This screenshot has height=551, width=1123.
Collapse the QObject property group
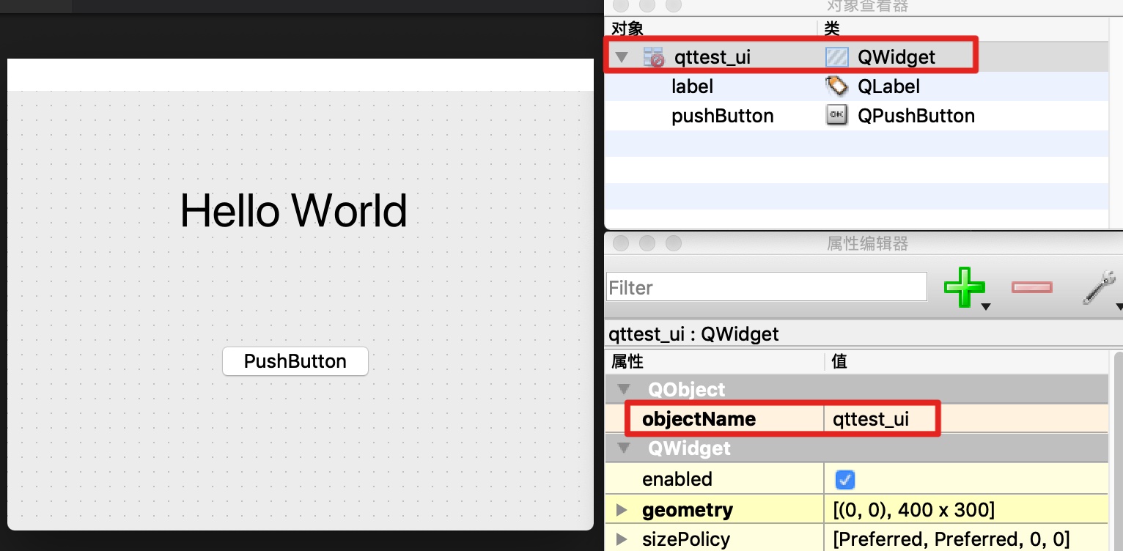click(x=624, y=389)
